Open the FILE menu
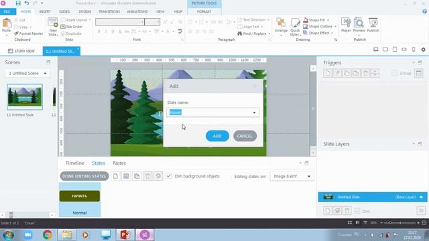 point(7,11)
